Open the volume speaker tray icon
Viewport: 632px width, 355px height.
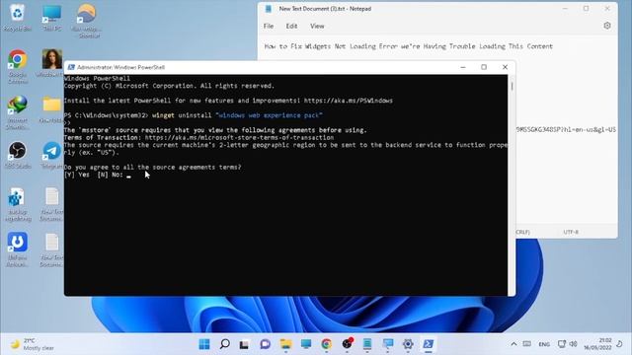coord(573,344)
